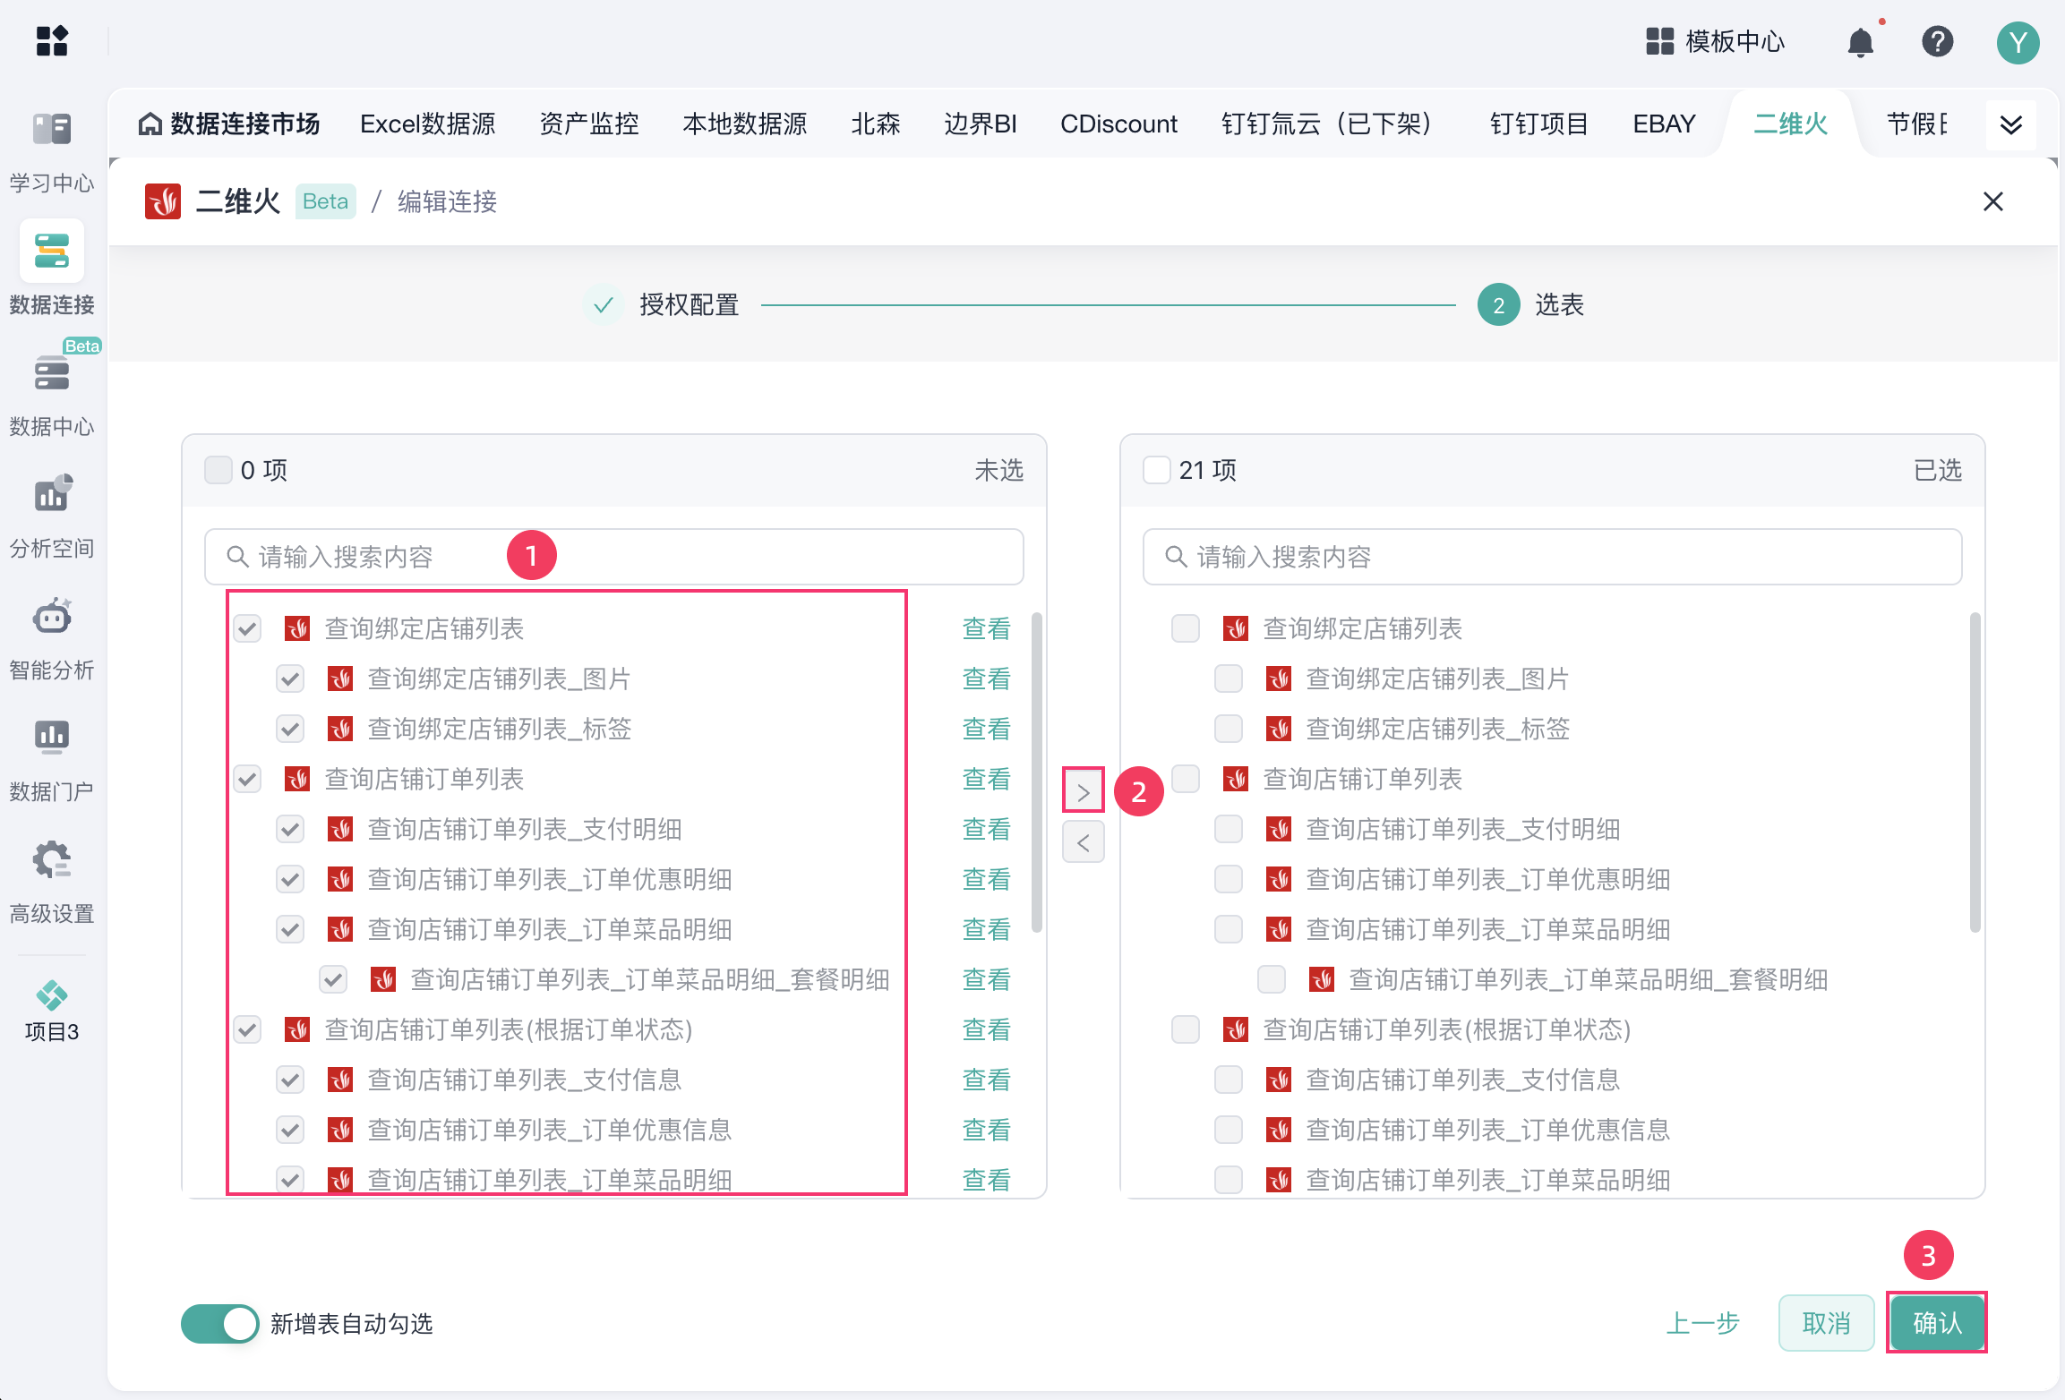Click flame icon of 未选 查询绑定店铺列表_图片
The height and width of the screenshot is (1400, 2065).
point(340,679)
